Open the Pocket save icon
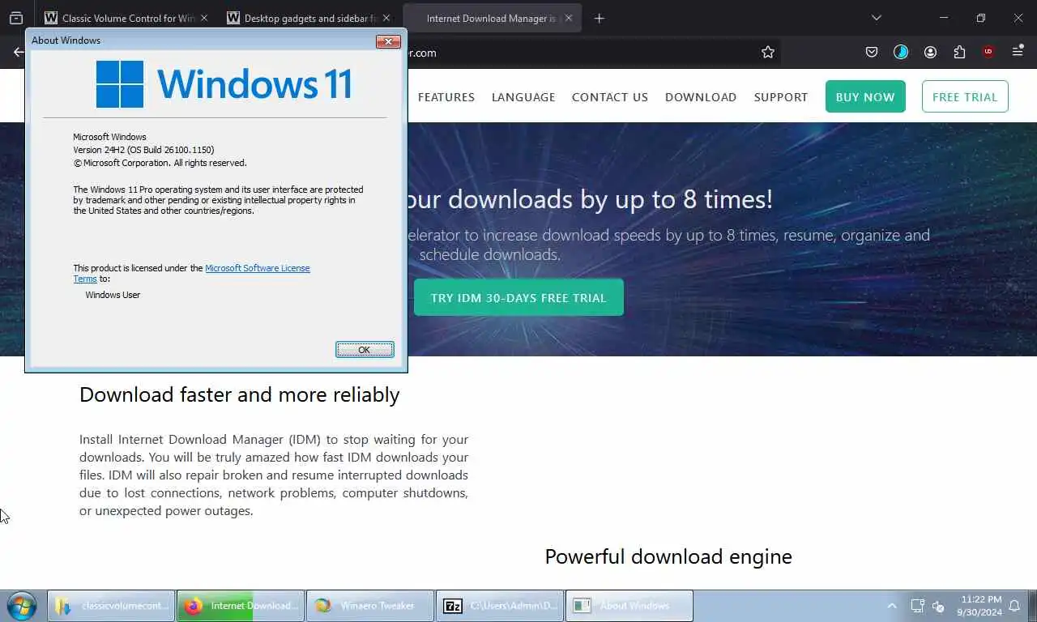1037x622 pixels. click(x=872, y=52)
